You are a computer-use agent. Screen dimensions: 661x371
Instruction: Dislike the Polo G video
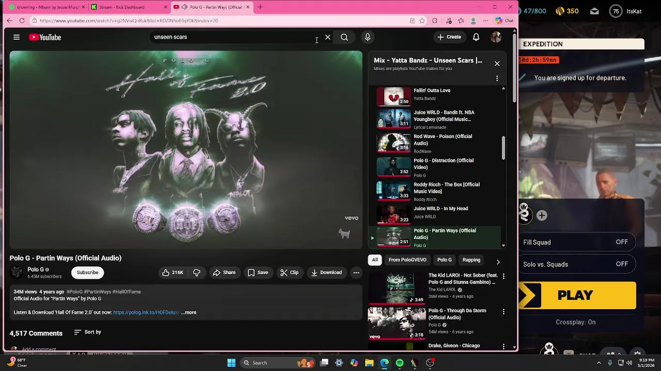(x=197, y=273)
